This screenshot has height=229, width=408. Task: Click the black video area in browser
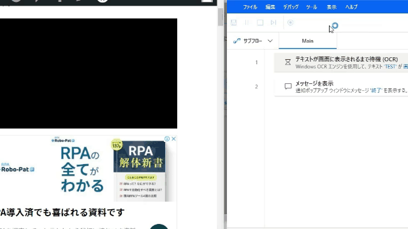[89, 73]
